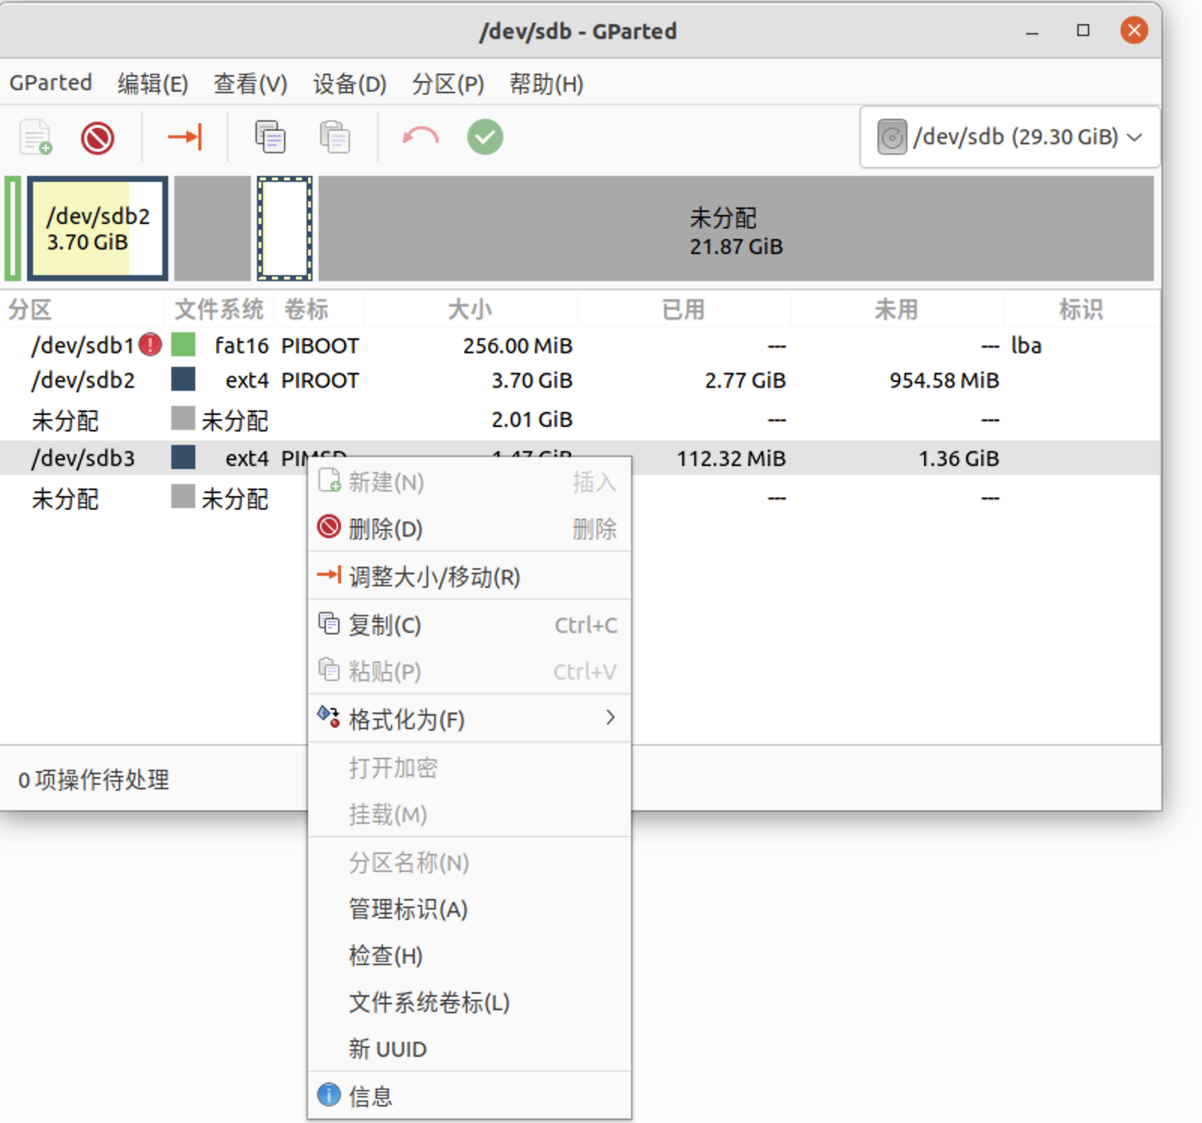Screen dimensions: 1202x1123
Task: Click the copy partition toolbar icon
Action: (x=270, y=138)
